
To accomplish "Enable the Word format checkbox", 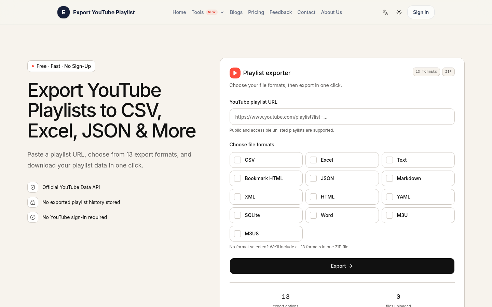I will click(313, 215).
